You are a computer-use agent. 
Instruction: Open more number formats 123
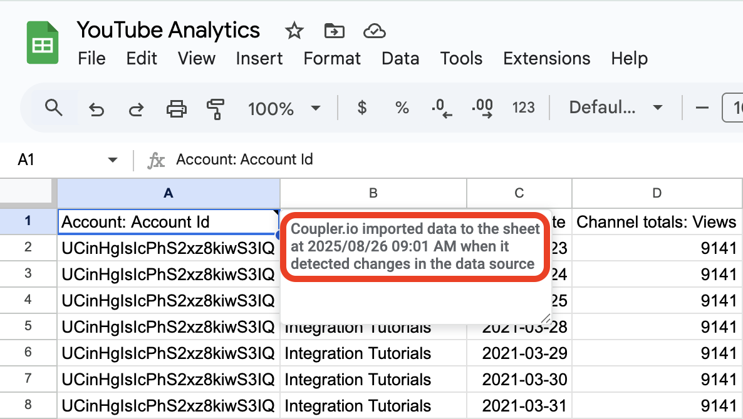pyautogui.click(x=523, y=108)
